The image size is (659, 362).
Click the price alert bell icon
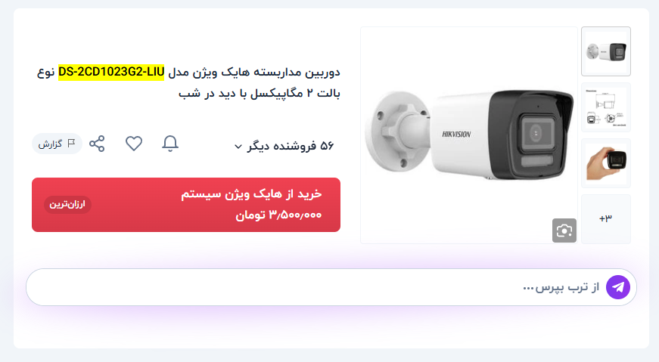(170, 144)
